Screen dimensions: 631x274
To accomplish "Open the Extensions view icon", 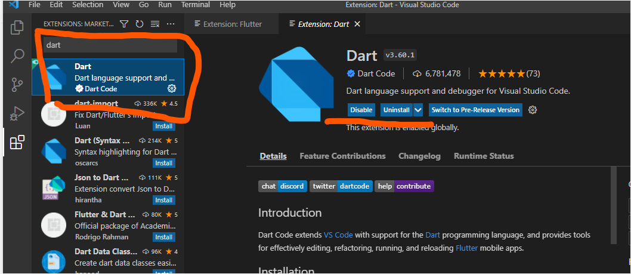I will click(x=17, y=142).
